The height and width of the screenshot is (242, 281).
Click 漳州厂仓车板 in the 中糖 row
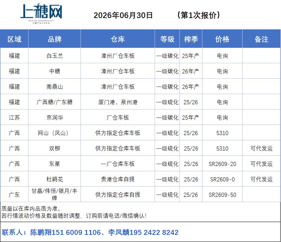[118, 71]
